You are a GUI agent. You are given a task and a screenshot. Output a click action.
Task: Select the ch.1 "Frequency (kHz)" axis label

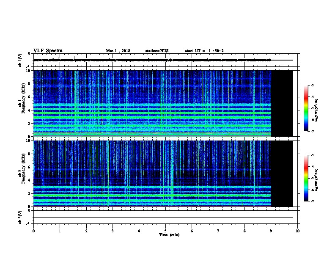coord(24,99)
